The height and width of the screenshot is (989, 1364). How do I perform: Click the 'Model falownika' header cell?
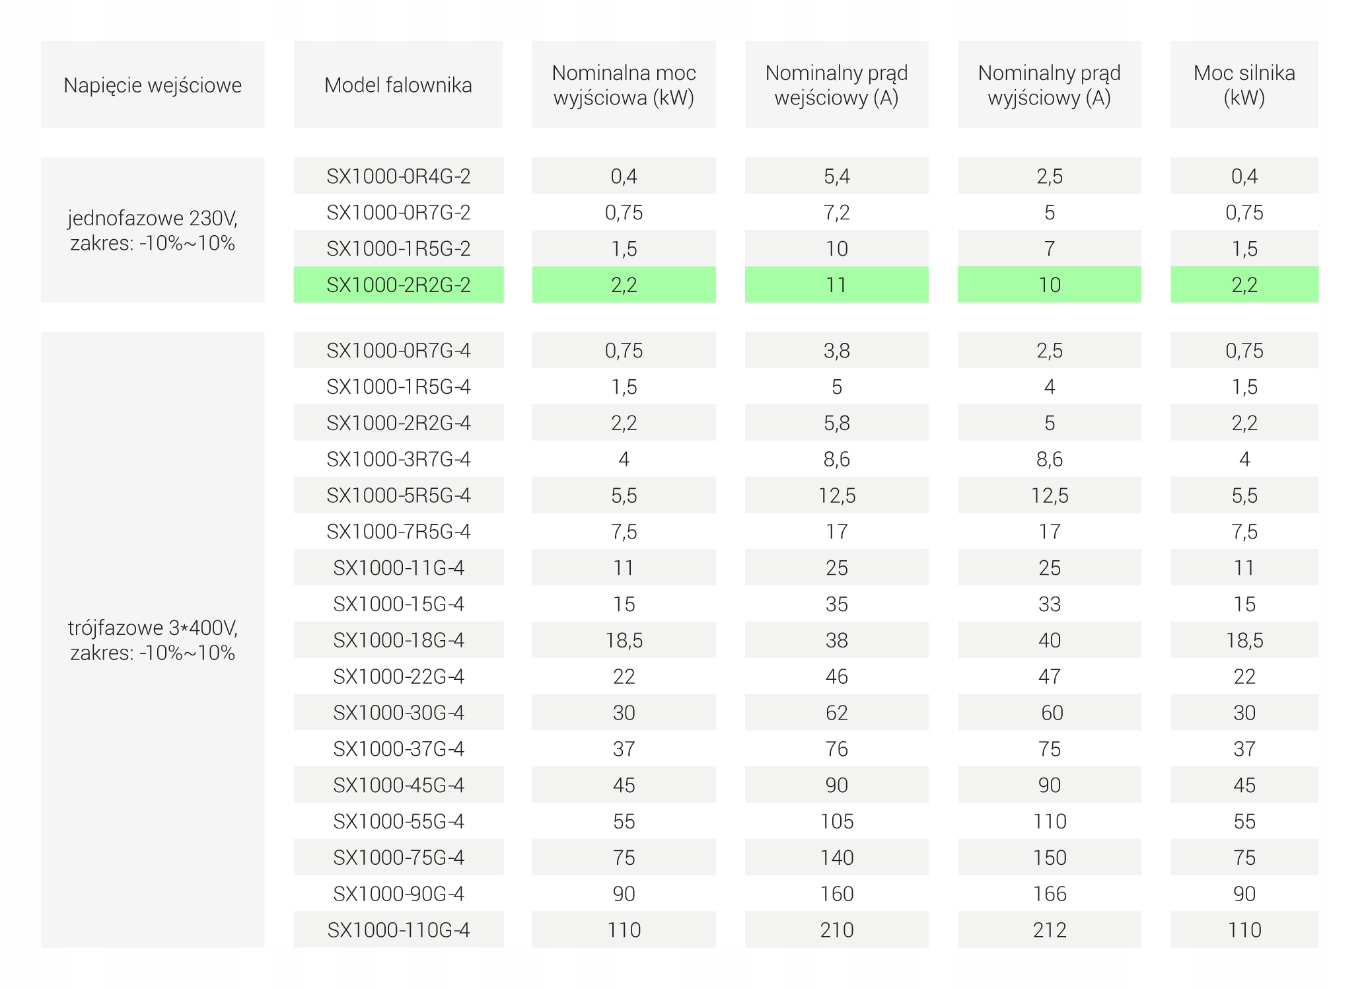[398, 85]
